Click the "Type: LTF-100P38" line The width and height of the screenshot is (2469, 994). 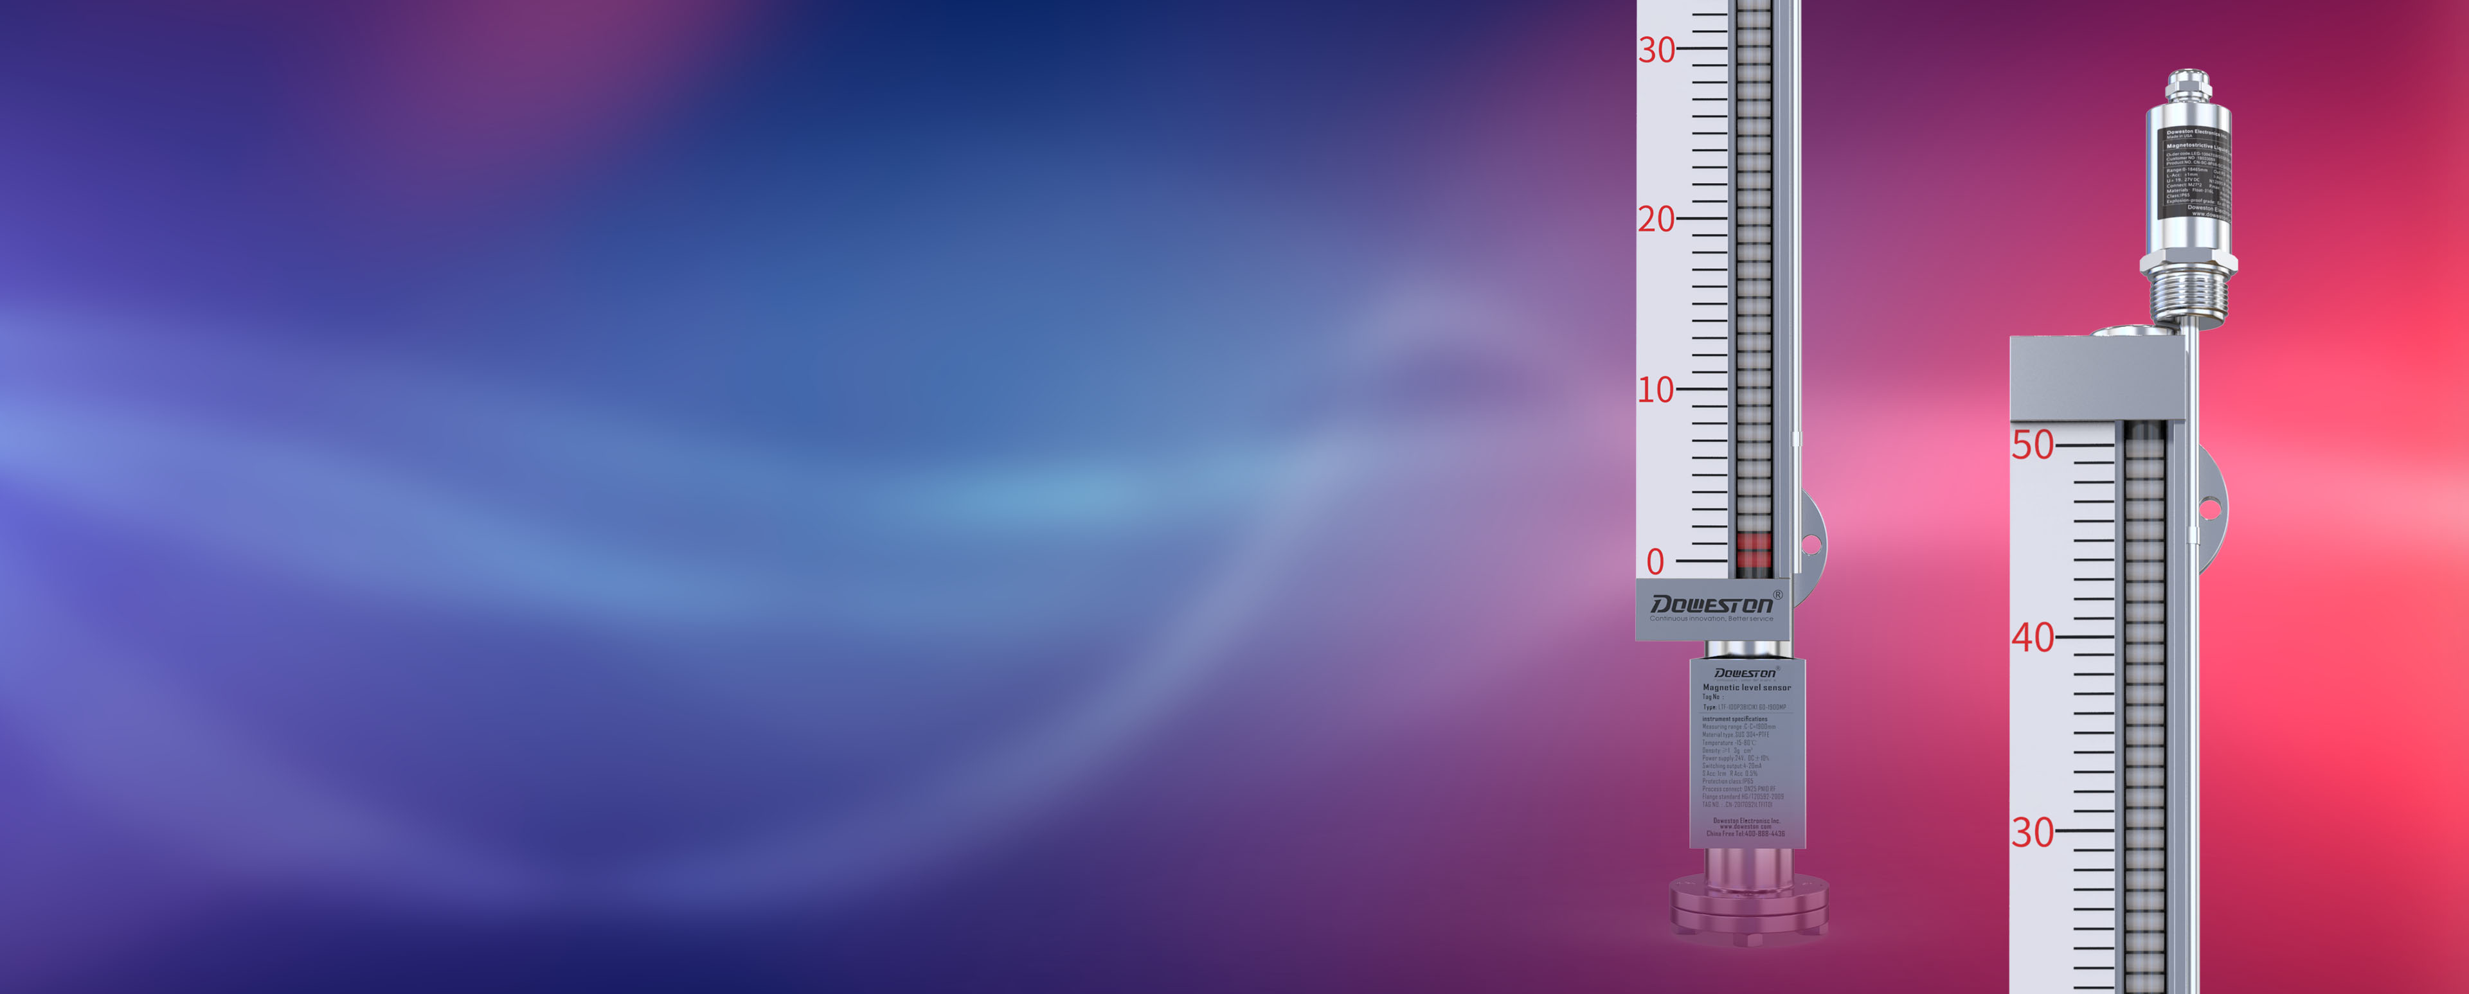(x=1745, y=707)
